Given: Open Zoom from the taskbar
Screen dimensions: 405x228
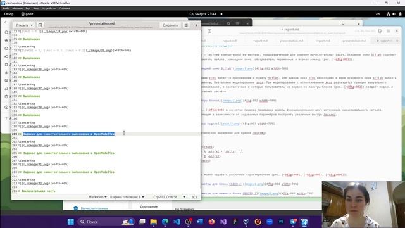Looking at the screenshot, I should 270,222.
